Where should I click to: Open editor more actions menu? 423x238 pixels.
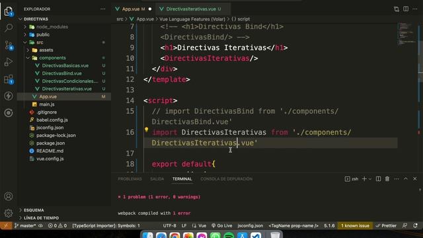click(415, 9)
